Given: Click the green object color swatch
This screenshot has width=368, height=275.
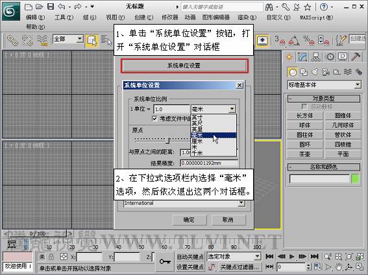Looking at the screenshot, I should coord(355,179).
